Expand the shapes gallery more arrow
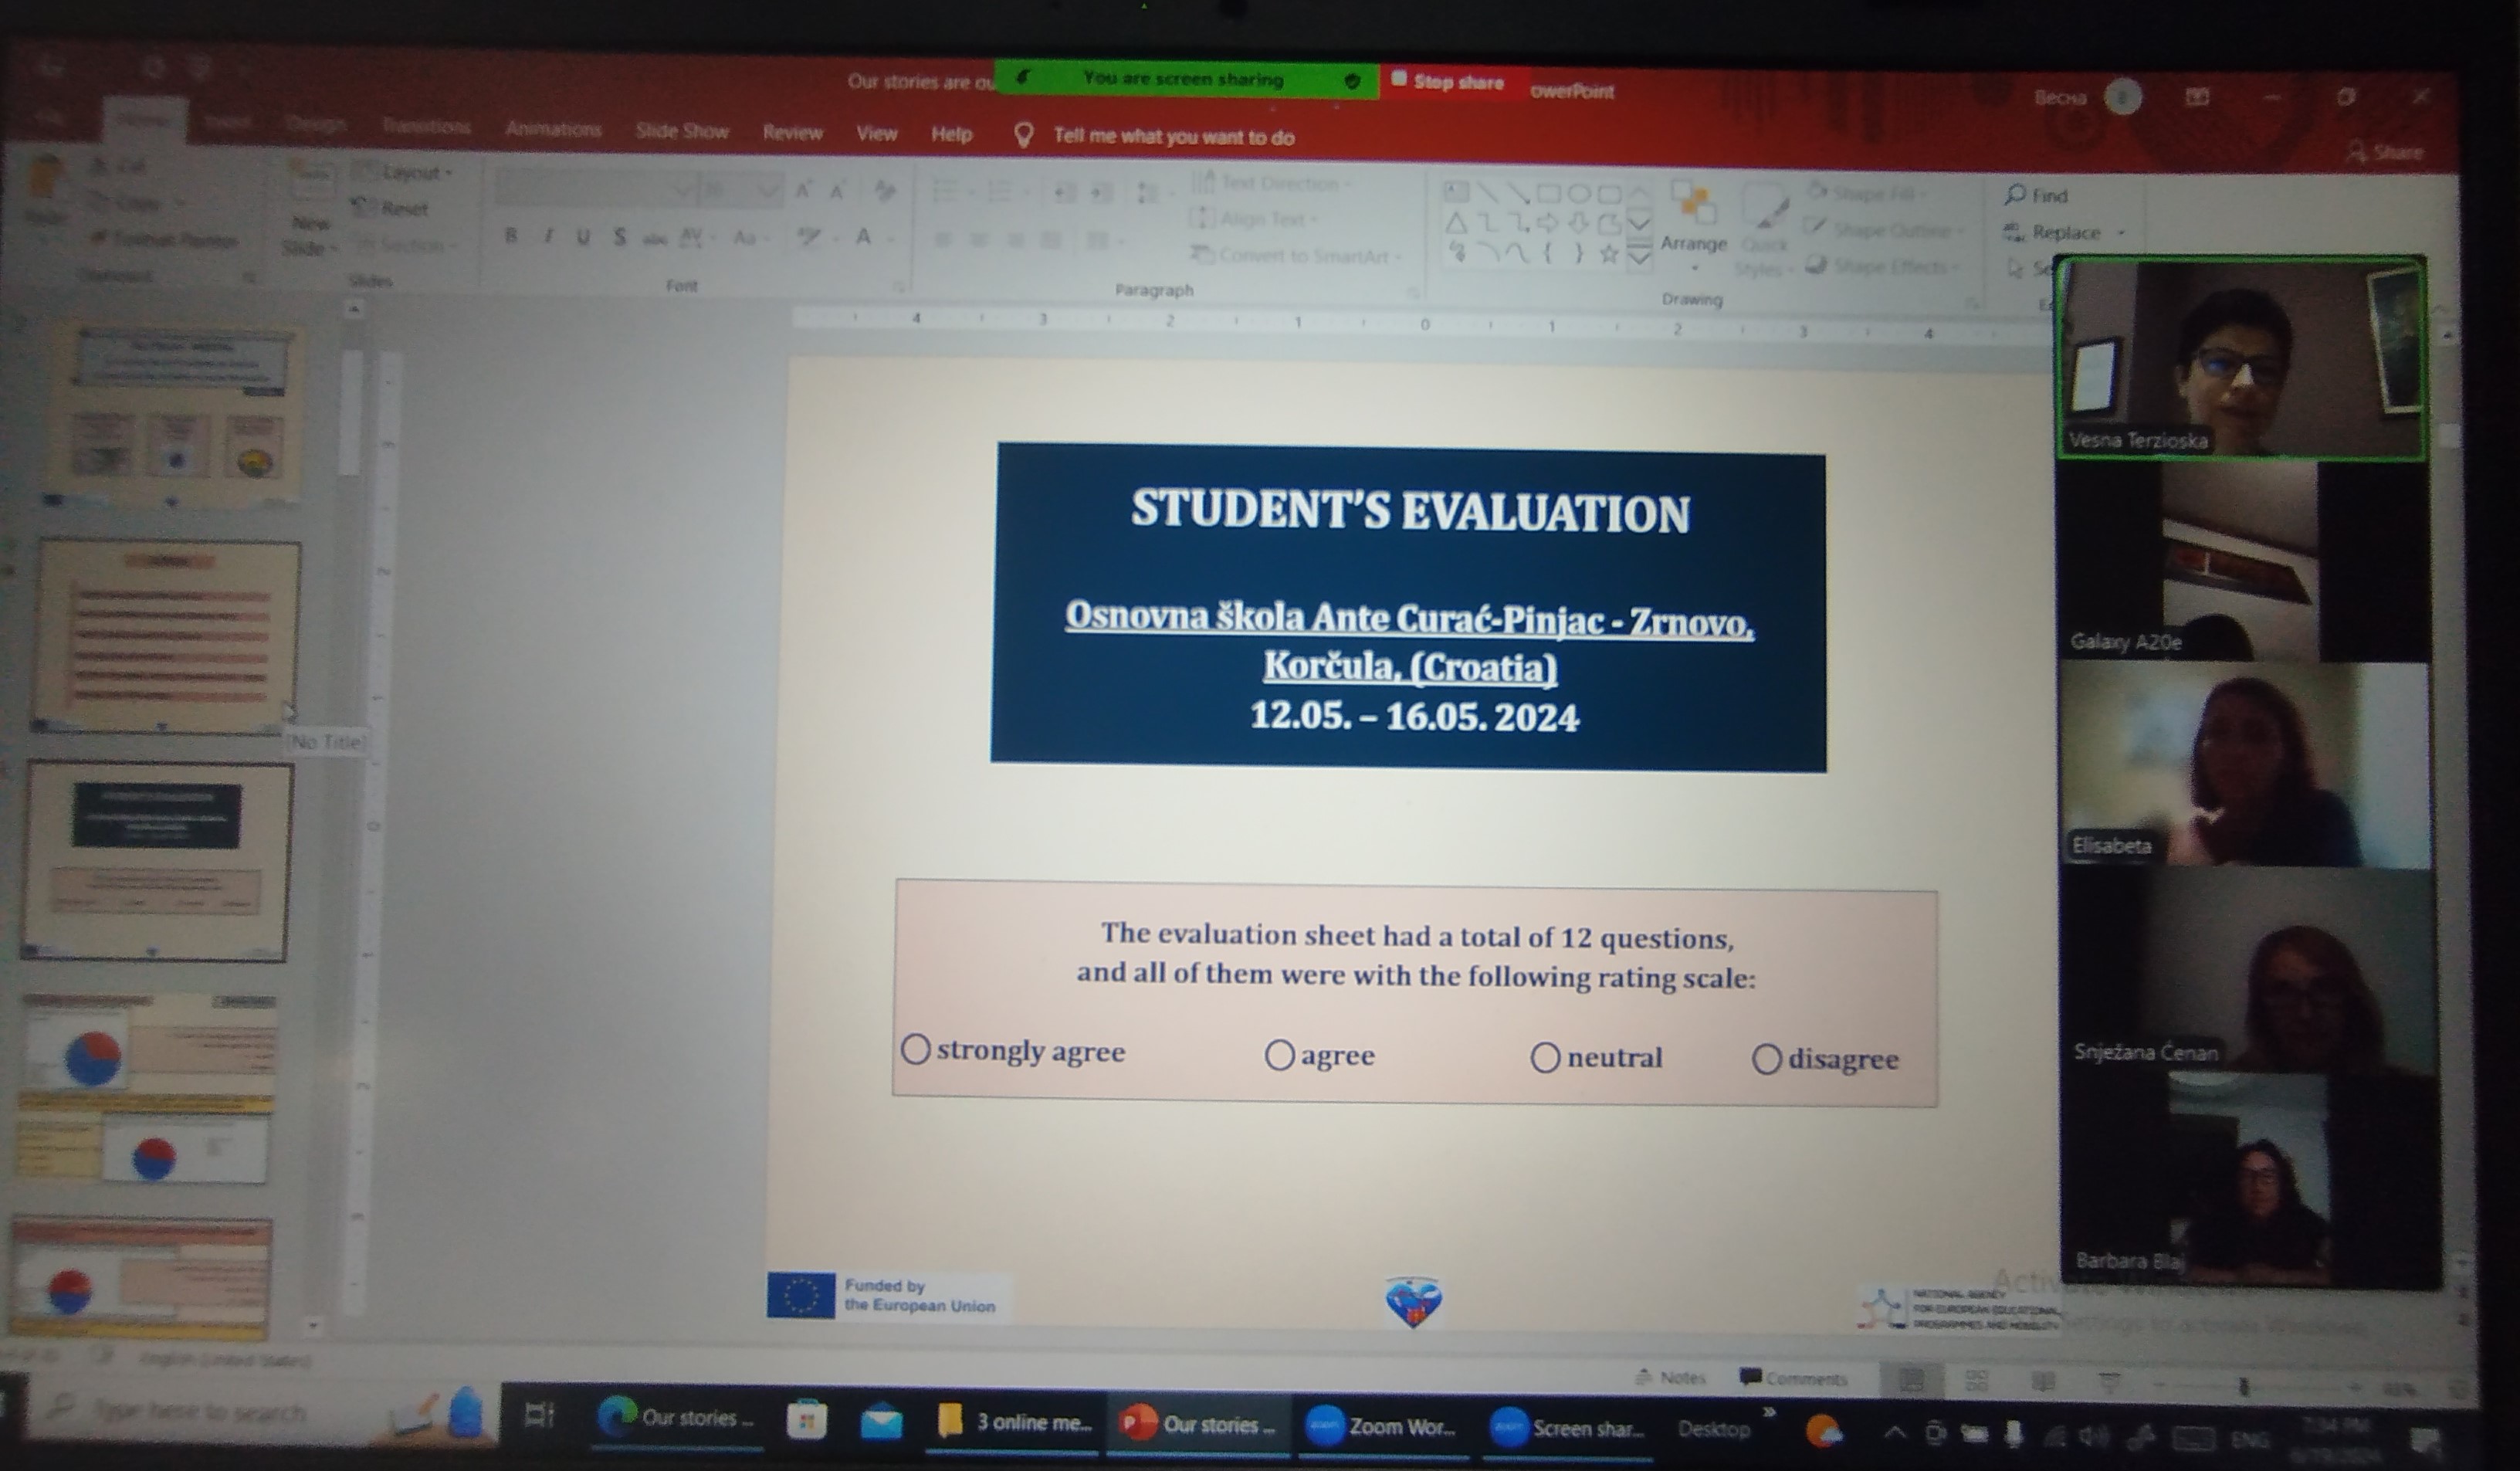The height and width of the screenshot is (1471, 2520). tap(1639, 258)
